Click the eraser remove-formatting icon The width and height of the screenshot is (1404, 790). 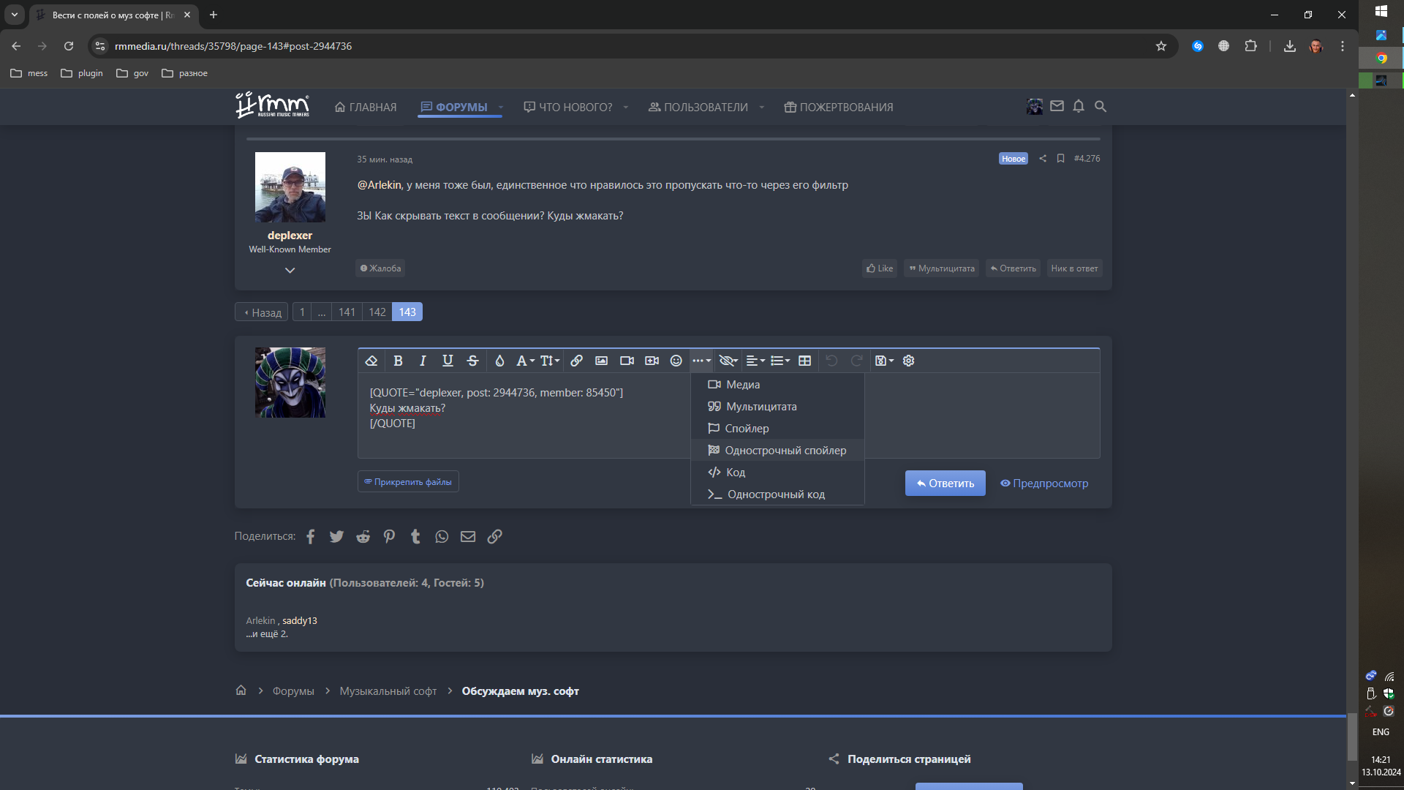coord(371,361)
